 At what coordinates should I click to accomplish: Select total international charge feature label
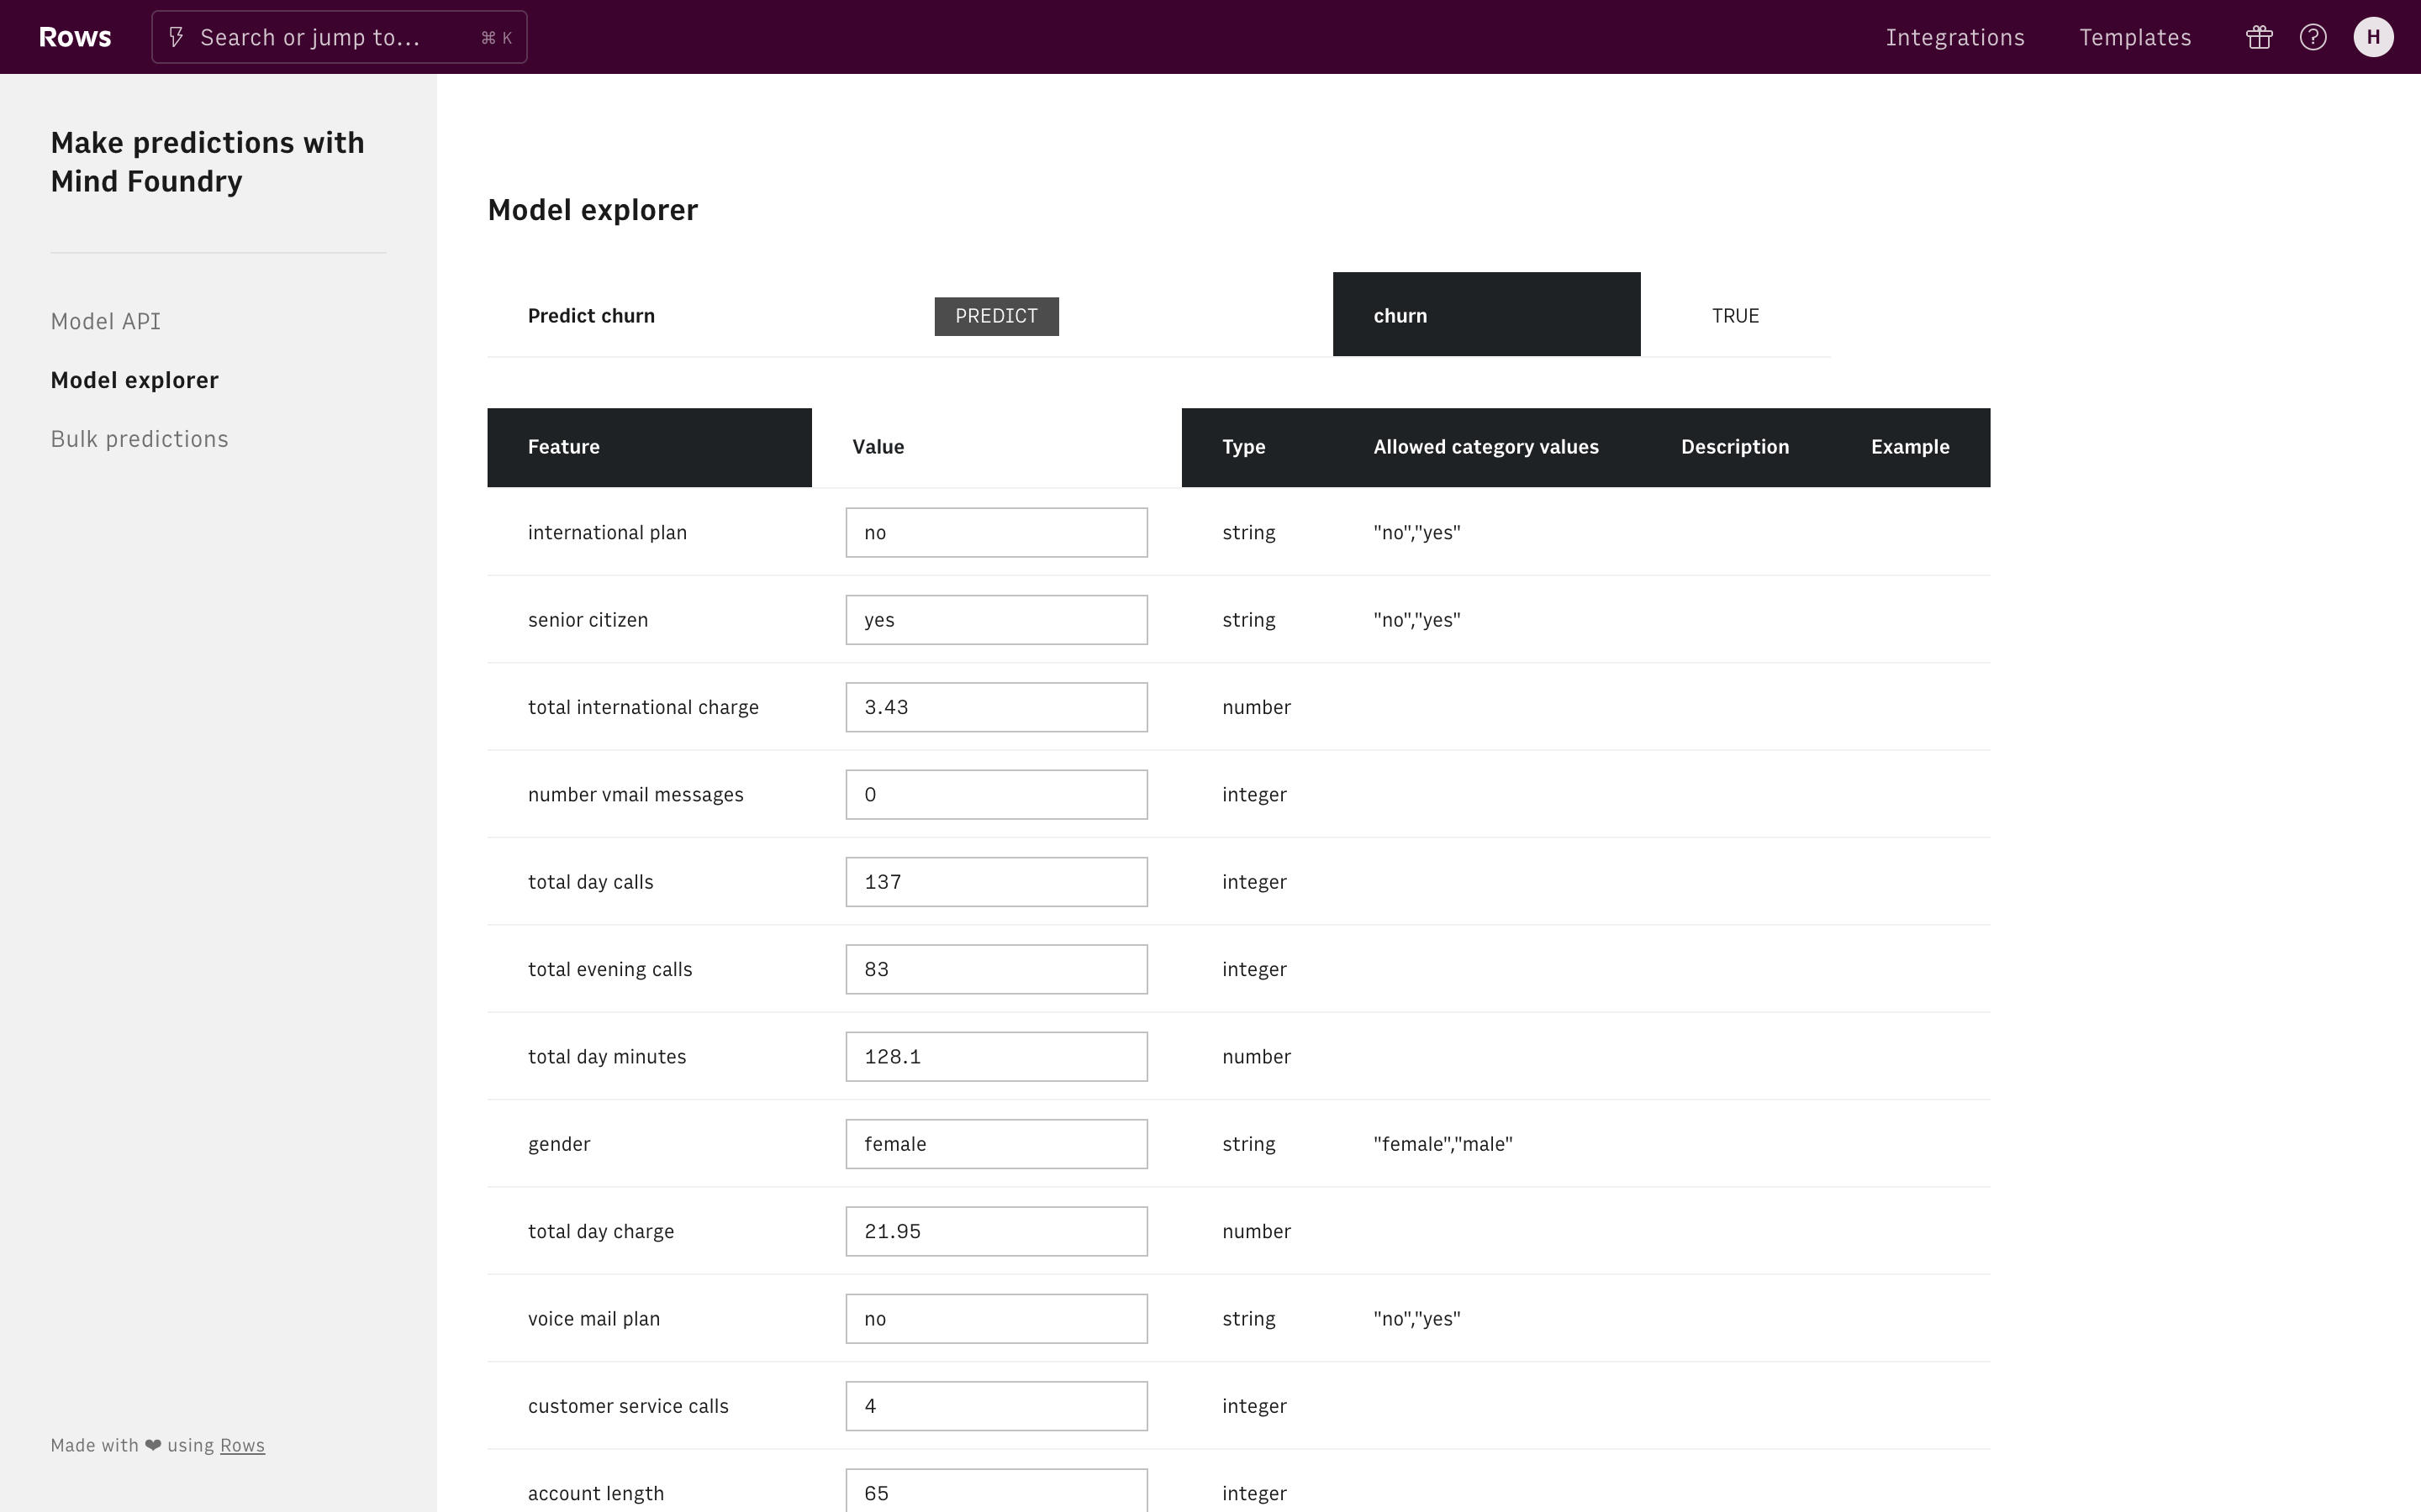pos(643,707)
